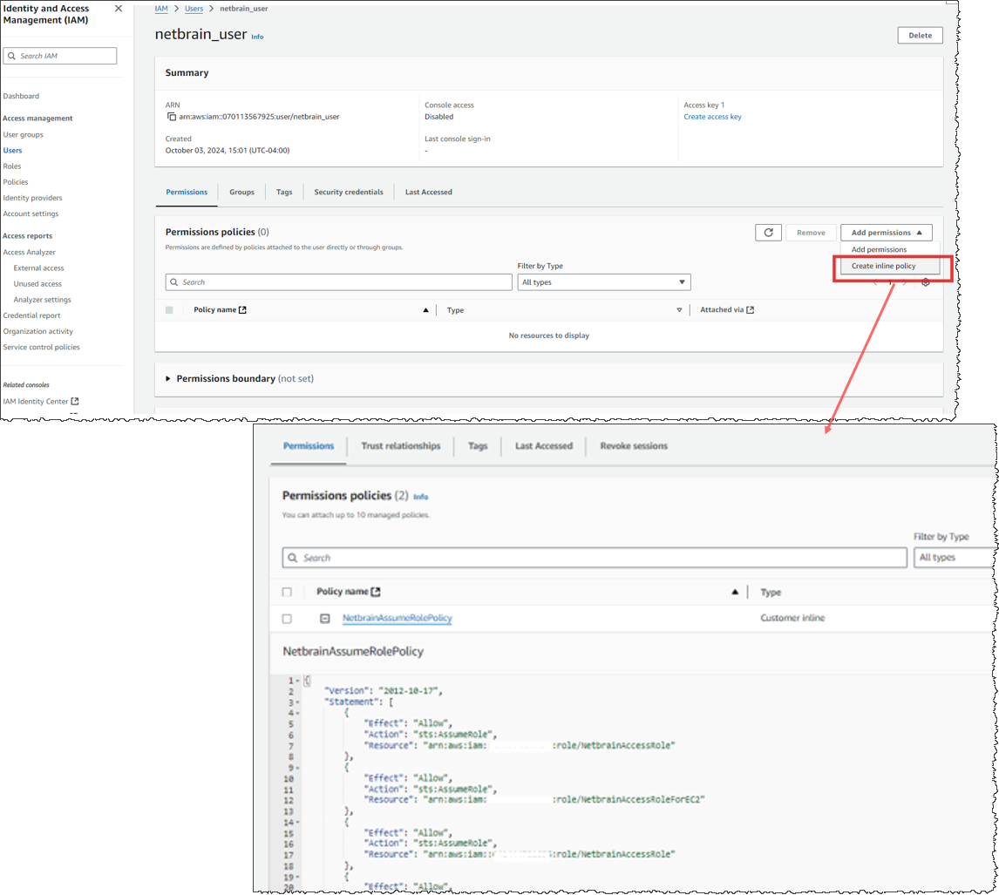Viewport: 999px width, 895px height.
Task: Open the Trust relationships tab
Action: (x=401, y=446)
